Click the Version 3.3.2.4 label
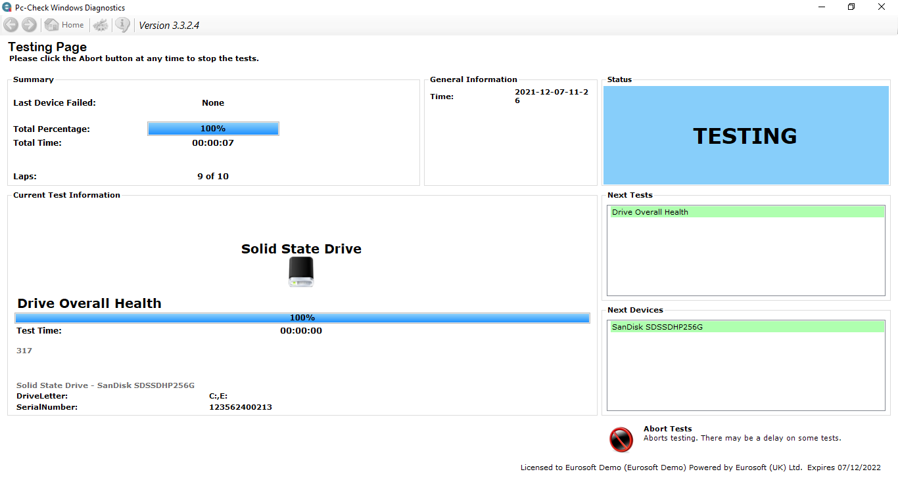This screenshot has height=478, width=898. 169,26
